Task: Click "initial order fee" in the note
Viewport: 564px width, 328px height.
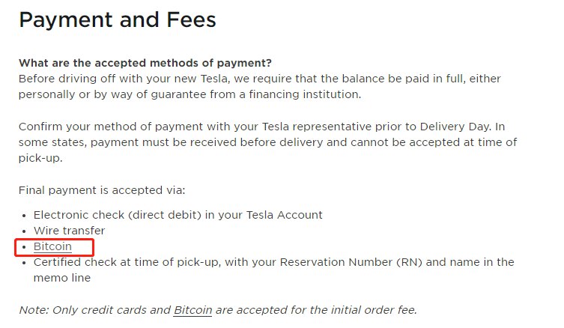Action: [375, 310]
